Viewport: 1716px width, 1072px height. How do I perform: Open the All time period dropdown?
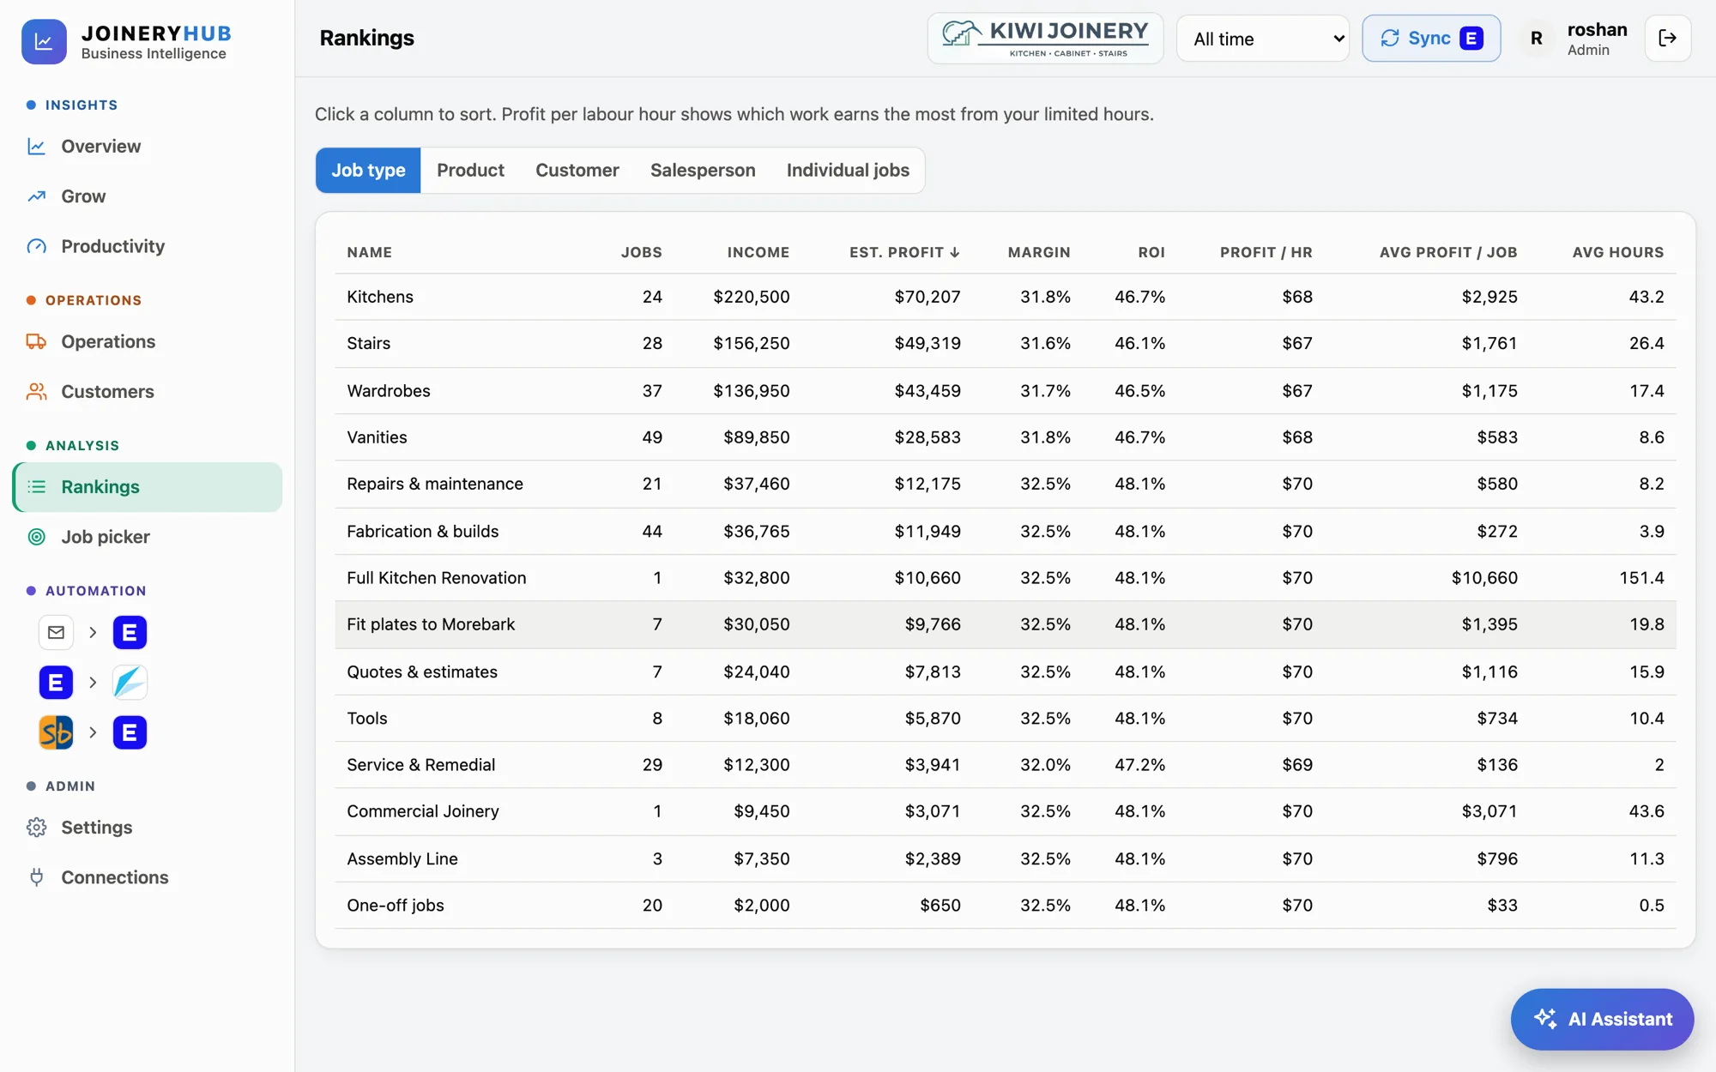click(1262, 39)
